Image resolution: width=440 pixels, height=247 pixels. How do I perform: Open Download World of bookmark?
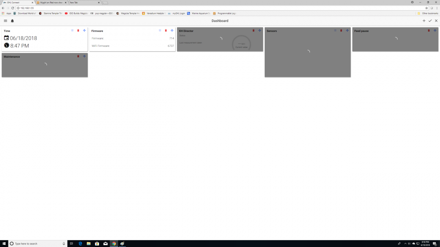coord(25,13)
